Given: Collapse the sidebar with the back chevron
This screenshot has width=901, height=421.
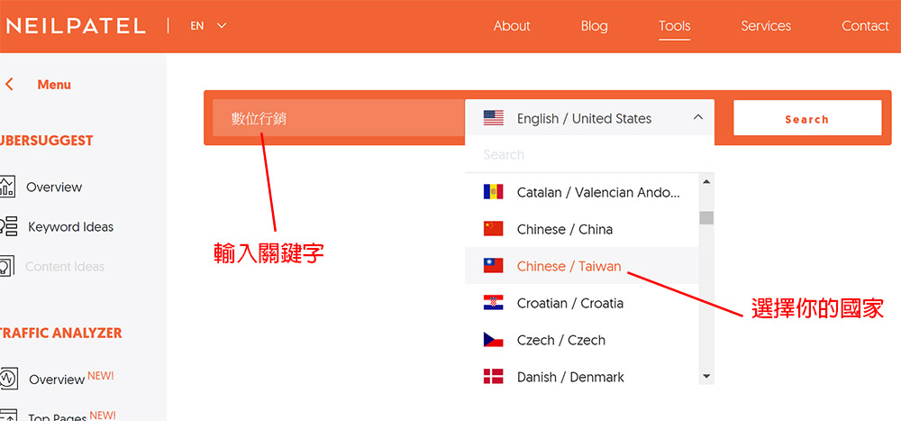Looking at the screenshot, I should [9, 85].
